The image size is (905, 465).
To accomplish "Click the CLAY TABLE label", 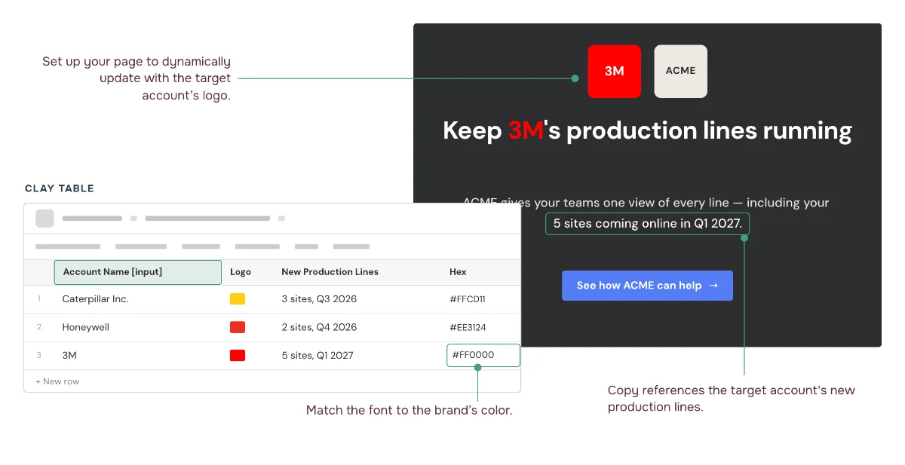I will (x=60, y=188).
